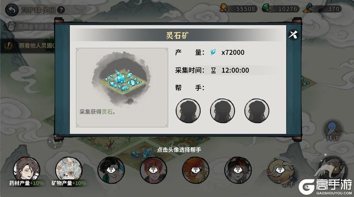Tap the locked orange-haired helper portrait
This screenshot has height=197, width=354.
[196, 170]
